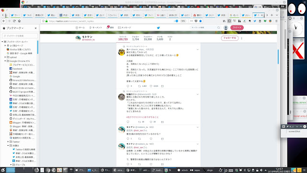
Task: Retweet the first tweet with 1,460 retweets
Action: [x=140, y=86]
